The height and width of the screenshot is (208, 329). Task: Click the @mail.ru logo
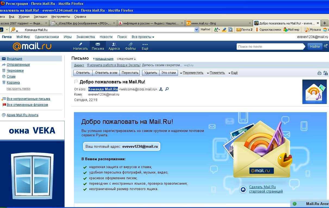32,46
